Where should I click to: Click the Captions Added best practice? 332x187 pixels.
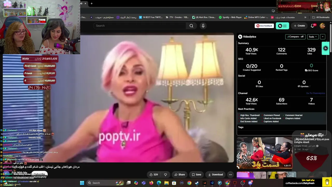tap(271, 122)
